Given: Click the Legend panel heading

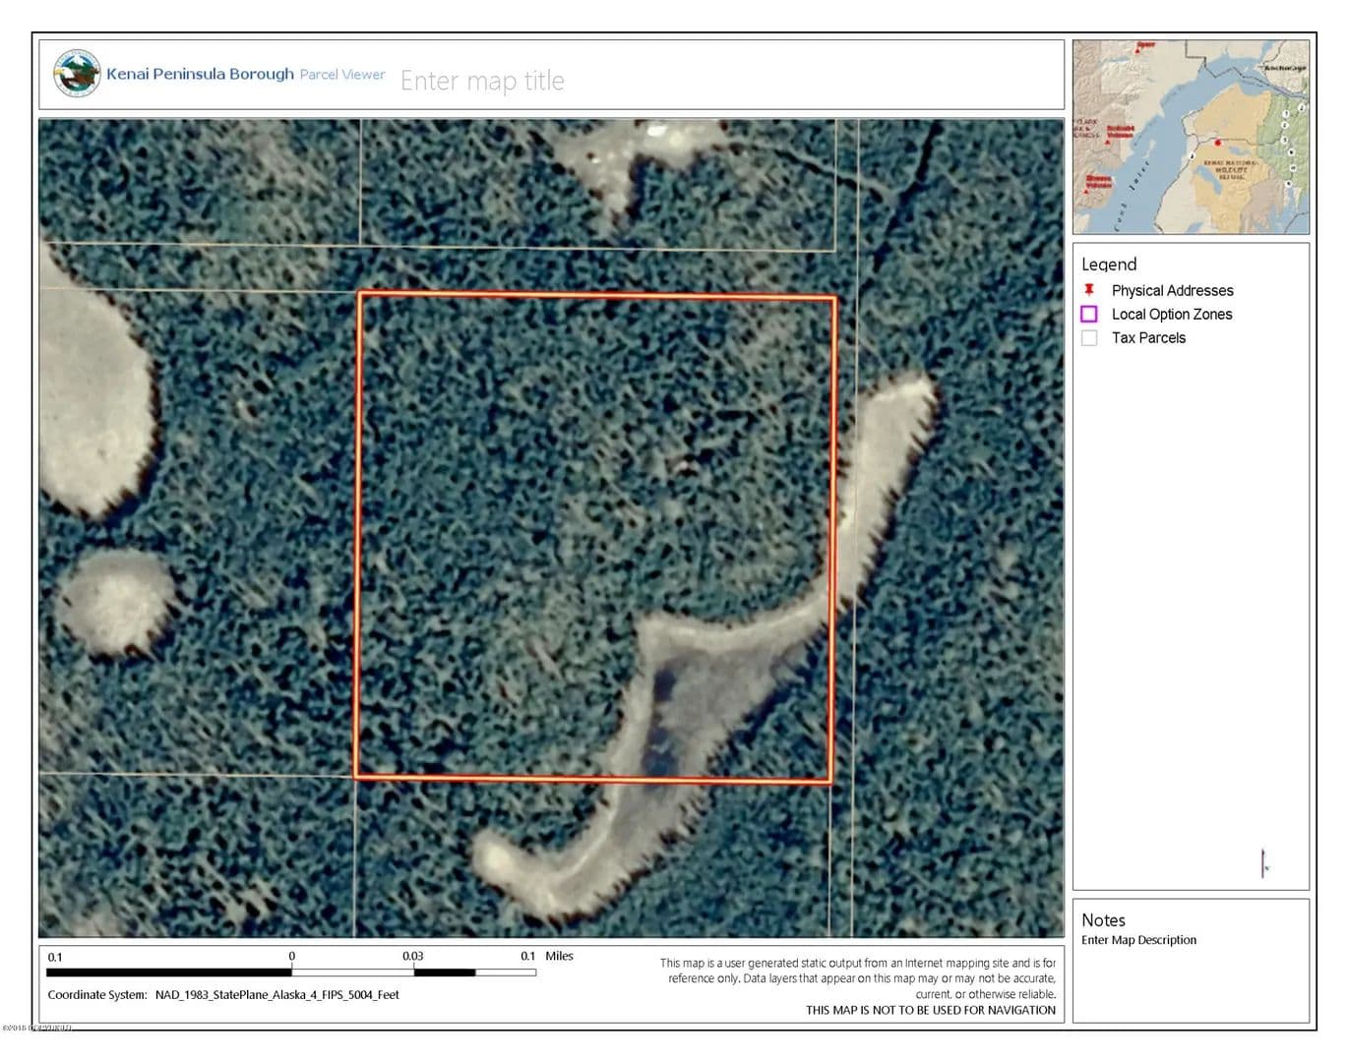Looking at the screenshot, I should tap(1109, 264).
